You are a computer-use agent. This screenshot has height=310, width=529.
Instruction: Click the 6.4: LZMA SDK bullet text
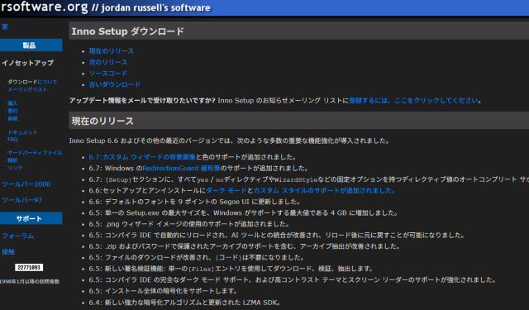(x=184, y=303)
